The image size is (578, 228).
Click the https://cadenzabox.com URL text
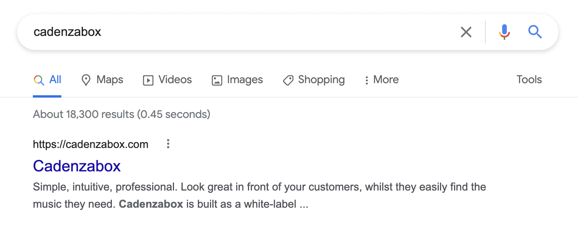tap(91, 144)
